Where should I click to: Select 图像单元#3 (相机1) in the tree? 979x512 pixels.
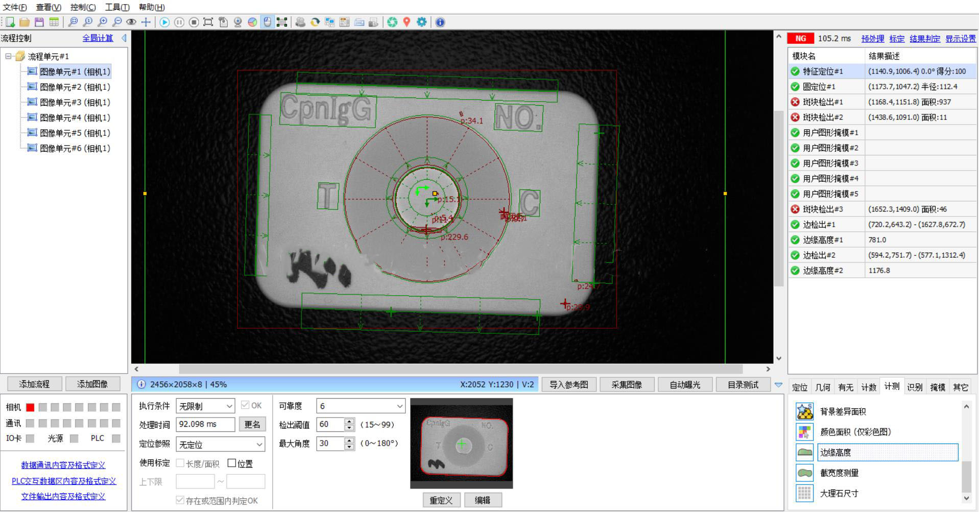(x=75, y=102)
